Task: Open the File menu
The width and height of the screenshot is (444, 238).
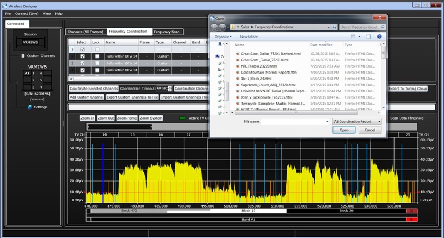Action: [8, 13]
